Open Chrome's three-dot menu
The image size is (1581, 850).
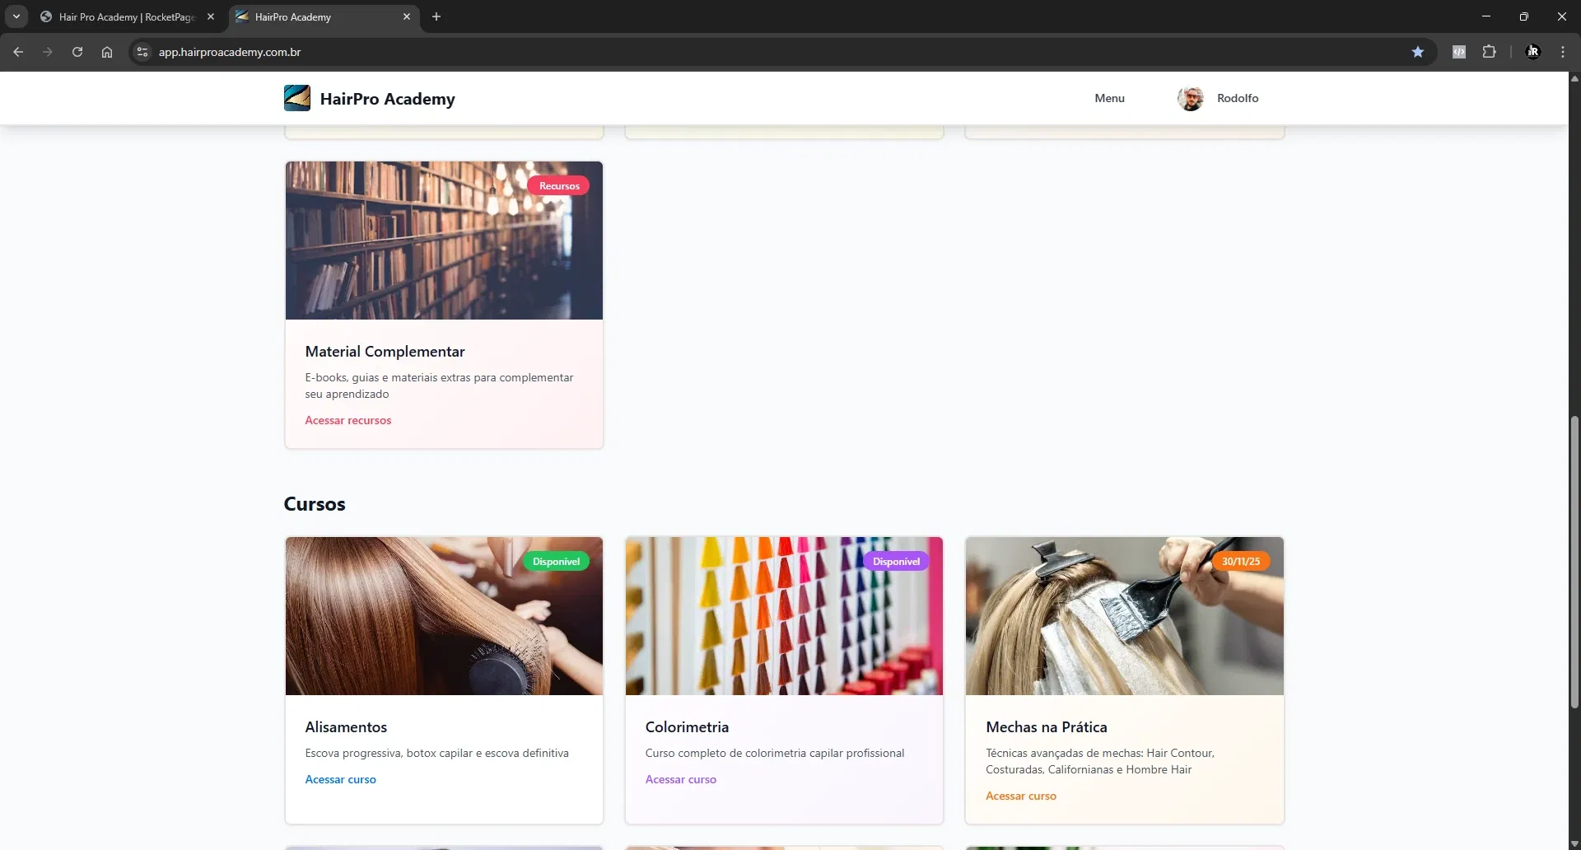(1562, 52)
